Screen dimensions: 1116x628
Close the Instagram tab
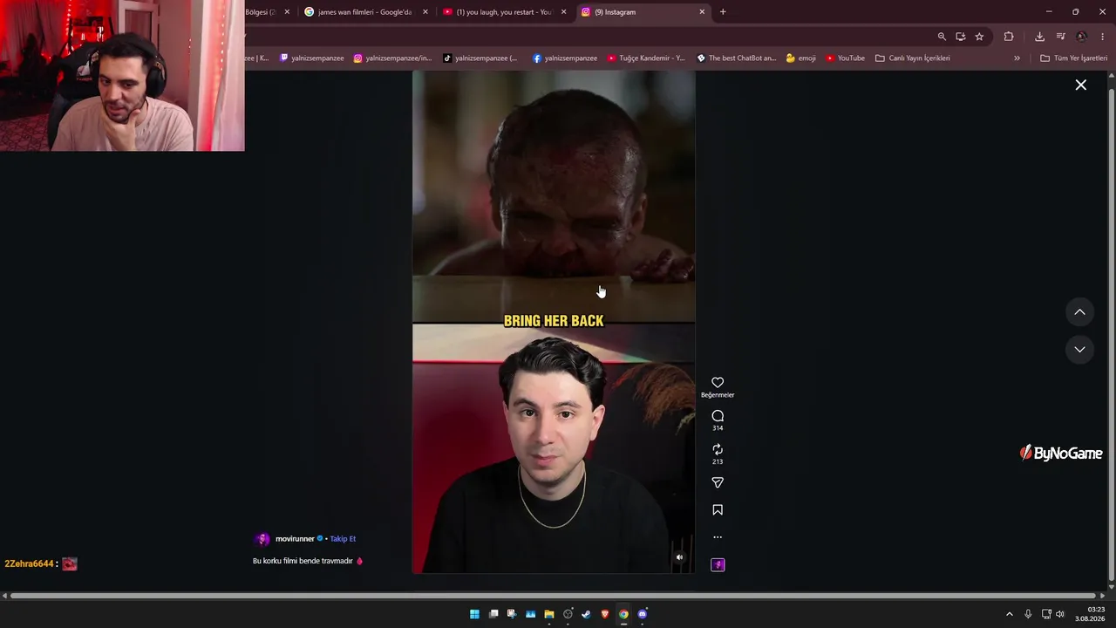point(702,12)
